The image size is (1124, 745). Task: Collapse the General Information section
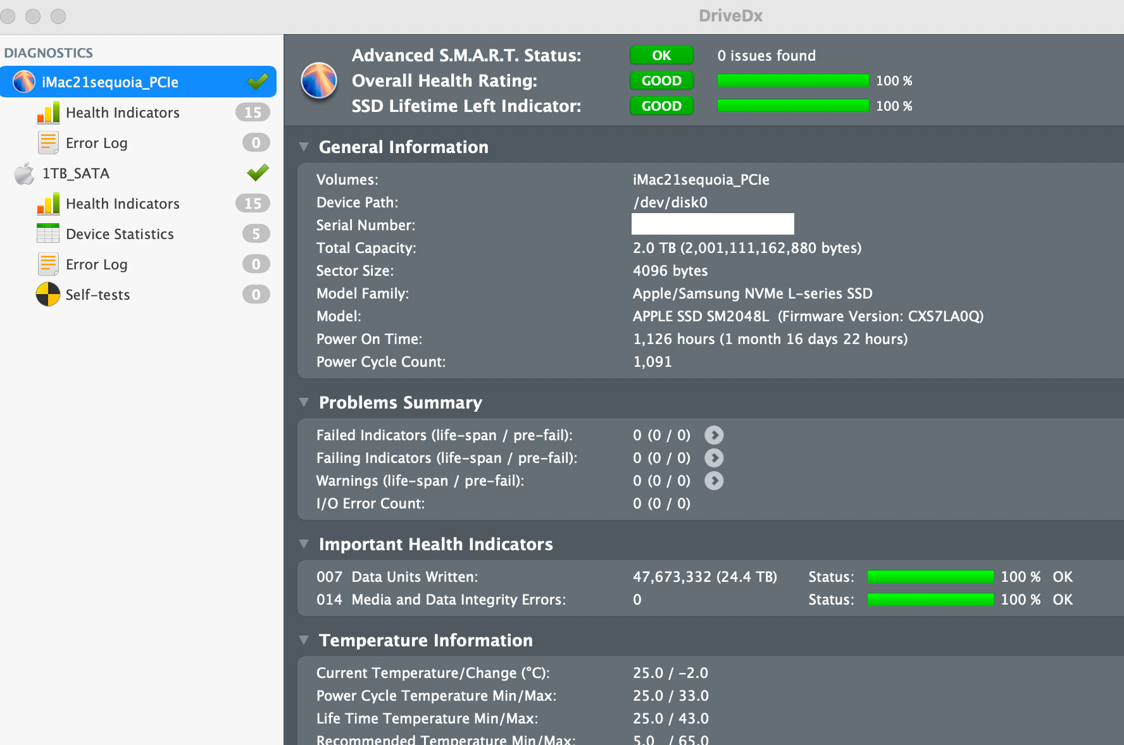[304, 147]
